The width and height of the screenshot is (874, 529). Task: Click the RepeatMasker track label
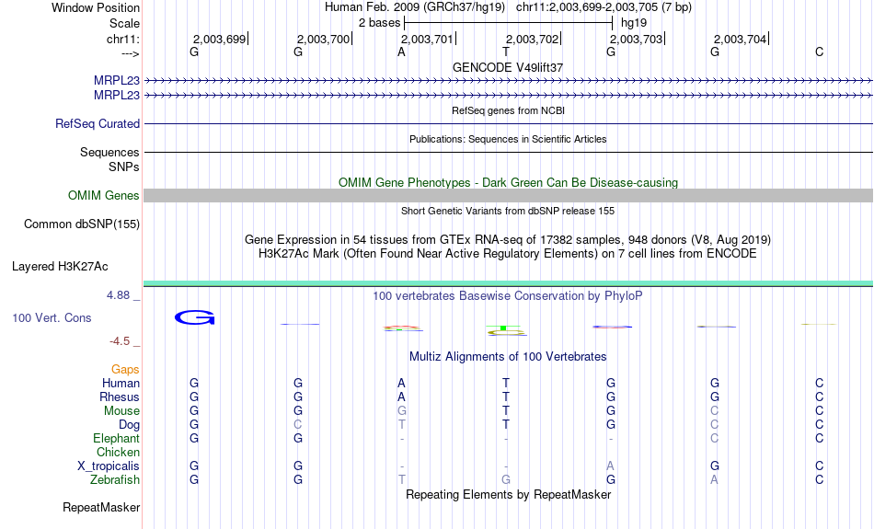click(101, 507)
